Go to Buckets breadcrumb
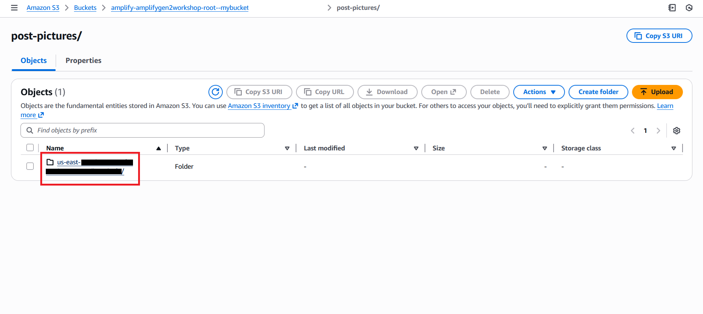 85,8
